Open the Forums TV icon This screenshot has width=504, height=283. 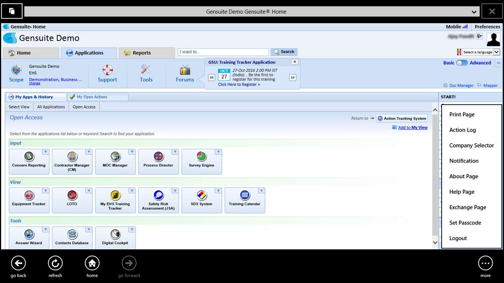(x=185, y=70)
